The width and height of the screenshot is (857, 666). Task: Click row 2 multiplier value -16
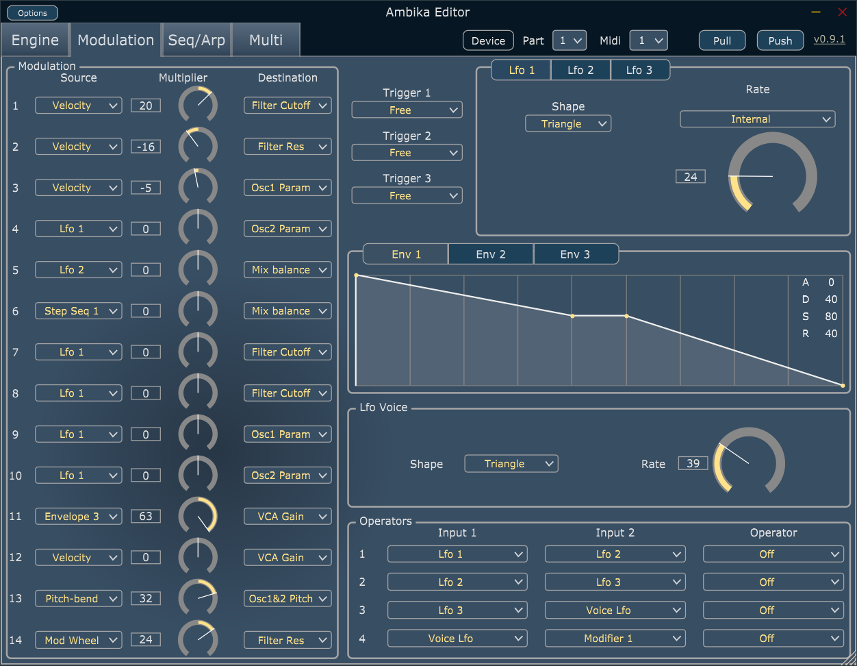point(146,147)
